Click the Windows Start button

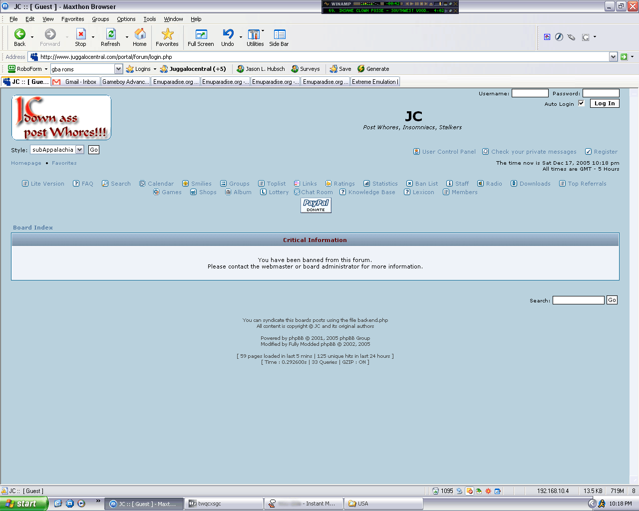pyautogui.click(x=23, y=504)
